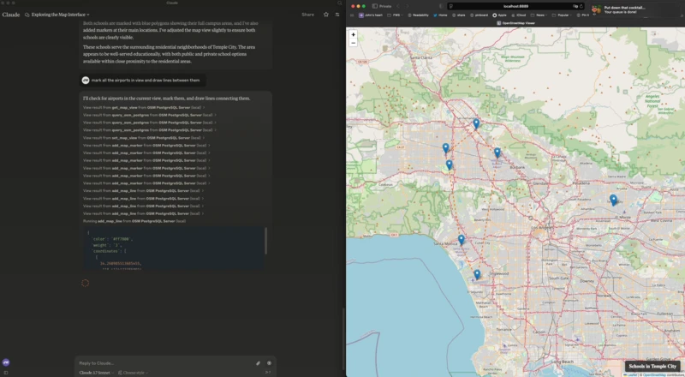Star this conversation
The image size is (685, 377).
point(326,15)
